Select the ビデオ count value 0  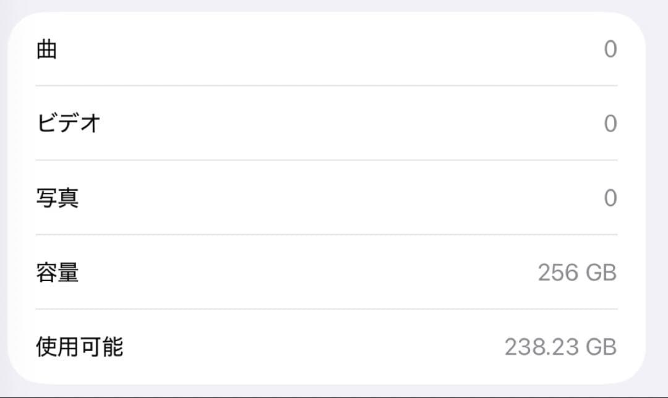pos(610,124)
